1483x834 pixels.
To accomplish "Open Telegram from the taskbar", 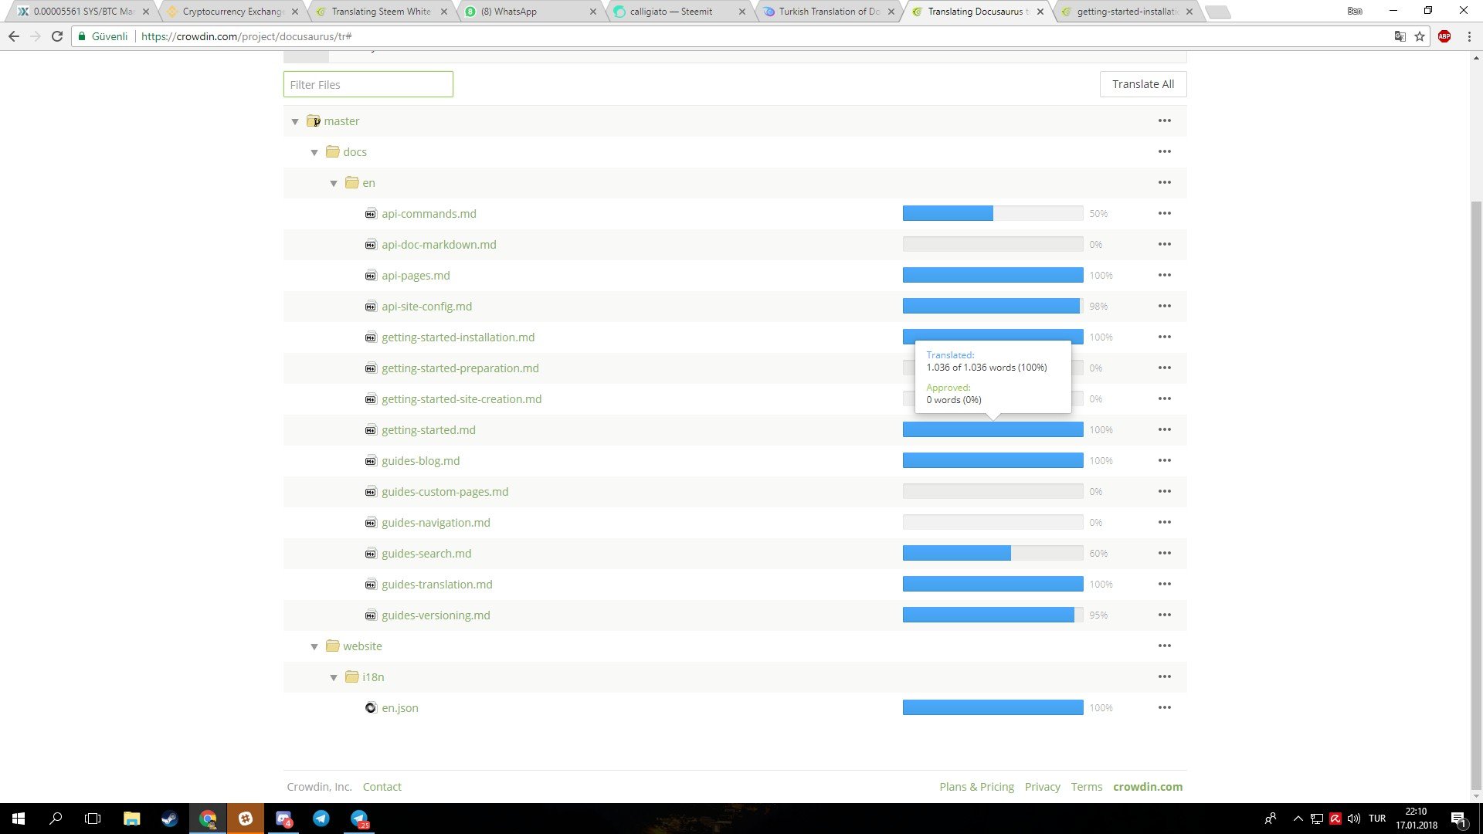I will pos(321,819).
